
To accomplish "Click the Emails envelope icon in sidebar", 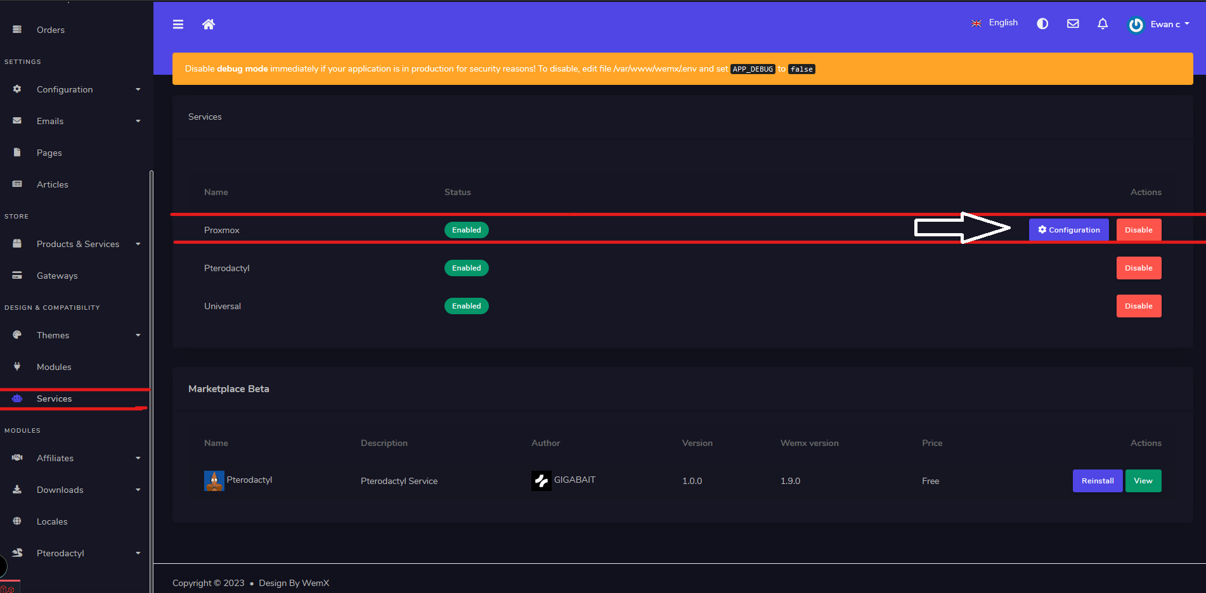I will pyautogui.click(x=17, y=120).
